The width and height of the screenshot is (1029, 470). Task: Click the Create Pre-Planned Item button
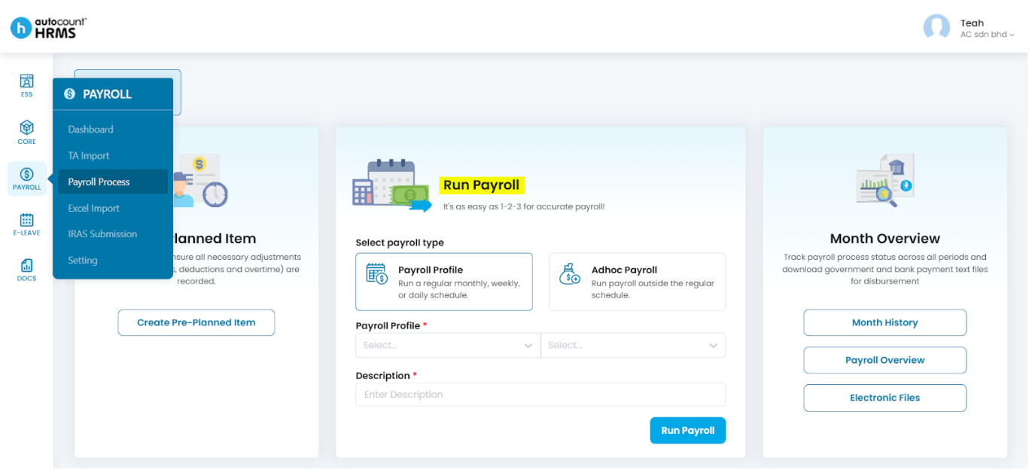(x=196, y=322)
